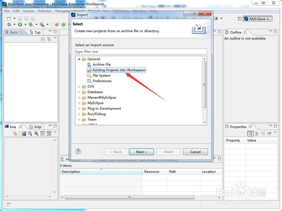Open the Image Preview view menu triangle
Viewport: 282px width, 211px height.
coord(55,133)
